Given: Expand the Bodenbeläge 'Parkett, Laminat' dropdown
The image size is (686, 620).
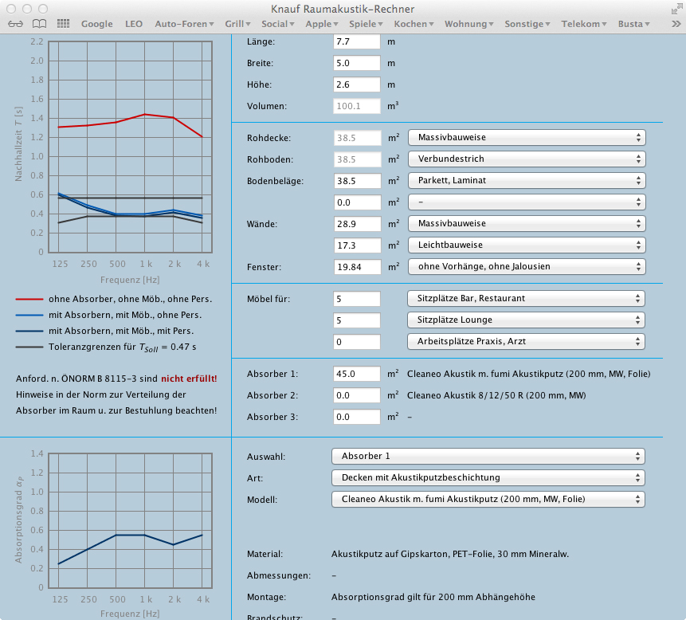Looking at the screenshot, I should [x=526, y=181].
